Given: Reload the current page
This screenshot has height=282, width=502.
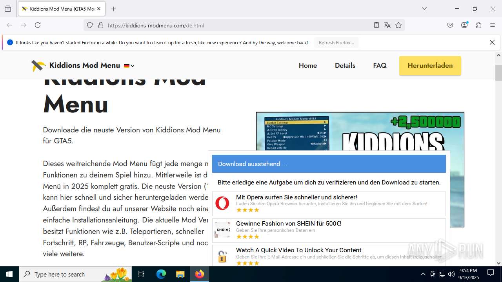Looking at the screenshot, I should click(x=38, y=25).
